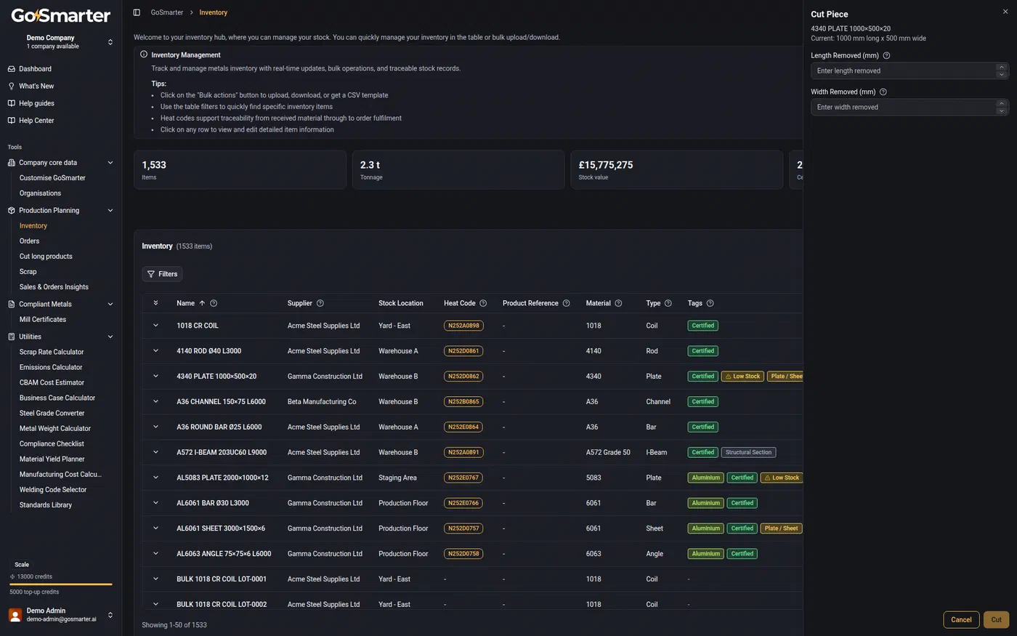Image resolution: width=1017 pixels, height=636 pixels.
Task: Click the Width Removed help icon
Action: [x=883, y=92]
